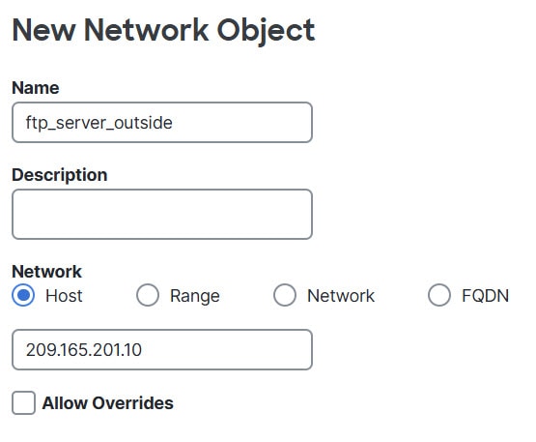Screen dimensions: 536x442
Task: Click the Allow Overrides label text
Action: pyautogui.click(x=107, y=403)
